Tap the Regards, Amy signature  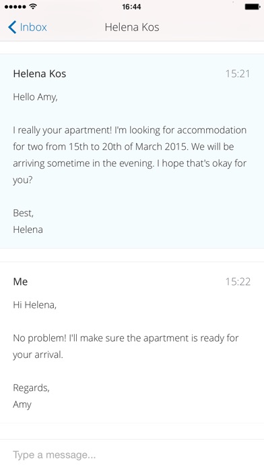tap(31, 396)
